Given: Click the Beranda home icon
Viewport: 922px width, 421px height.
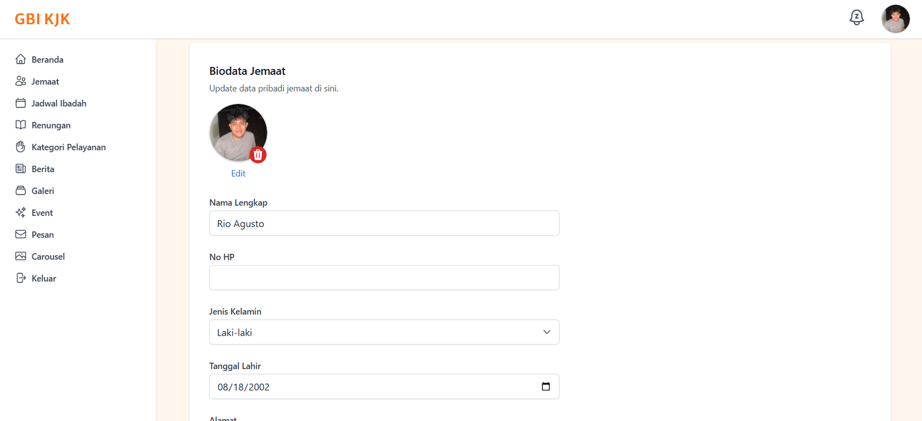Looking at the screenshot, I should [x=21, y=59].
